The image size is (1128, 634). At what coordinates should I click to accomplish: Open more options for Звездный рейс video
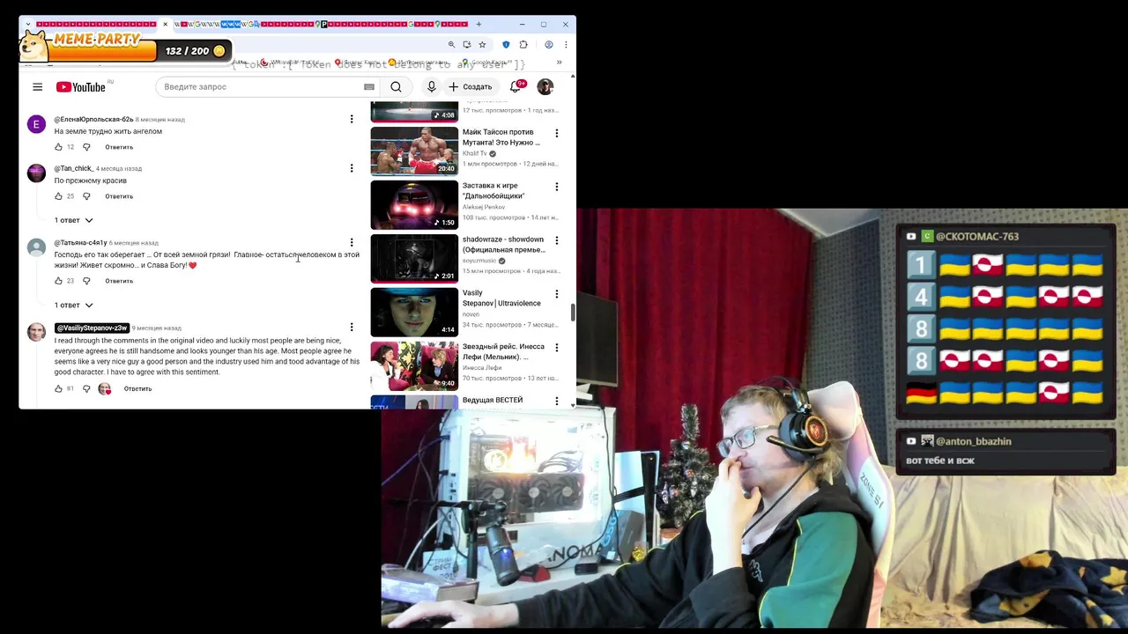[556, 348]
